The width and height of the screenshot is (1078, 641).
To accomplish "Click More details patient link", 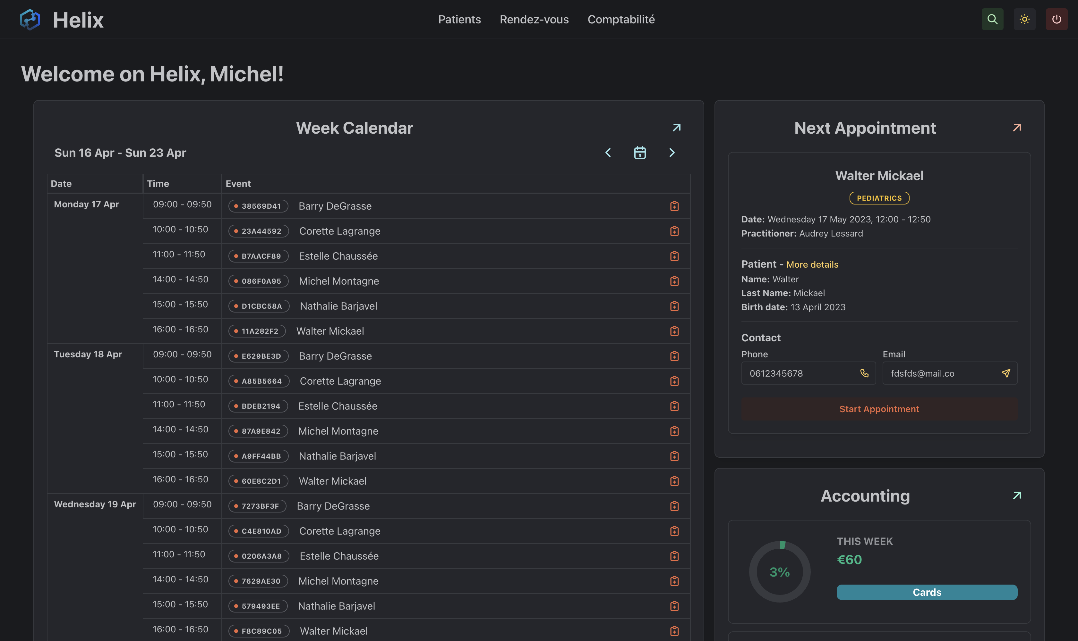I will 812,264.
